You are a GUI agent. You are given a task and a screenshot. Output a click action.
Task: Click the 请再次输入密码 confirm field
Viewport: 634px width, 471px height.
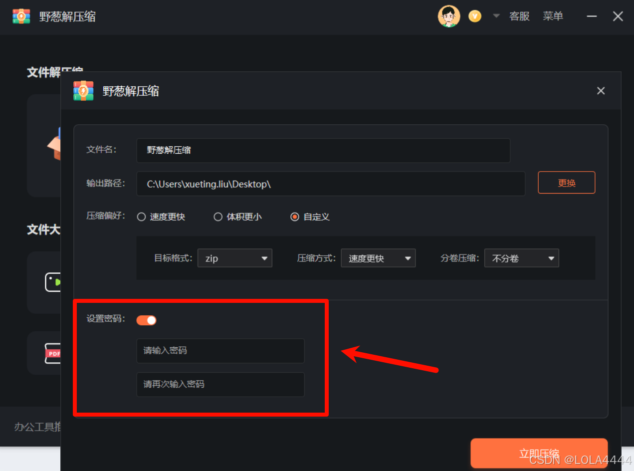pos(220,385)
